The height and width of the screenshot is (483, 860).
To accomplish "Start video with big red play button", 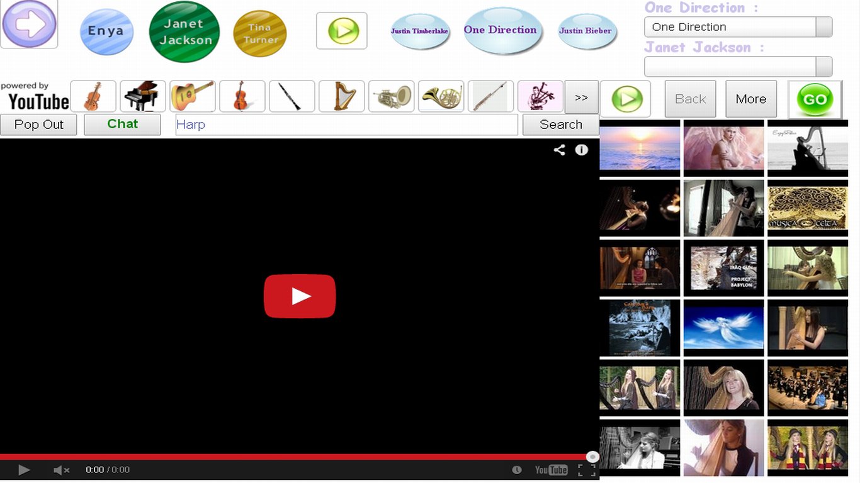I will 300,296.
